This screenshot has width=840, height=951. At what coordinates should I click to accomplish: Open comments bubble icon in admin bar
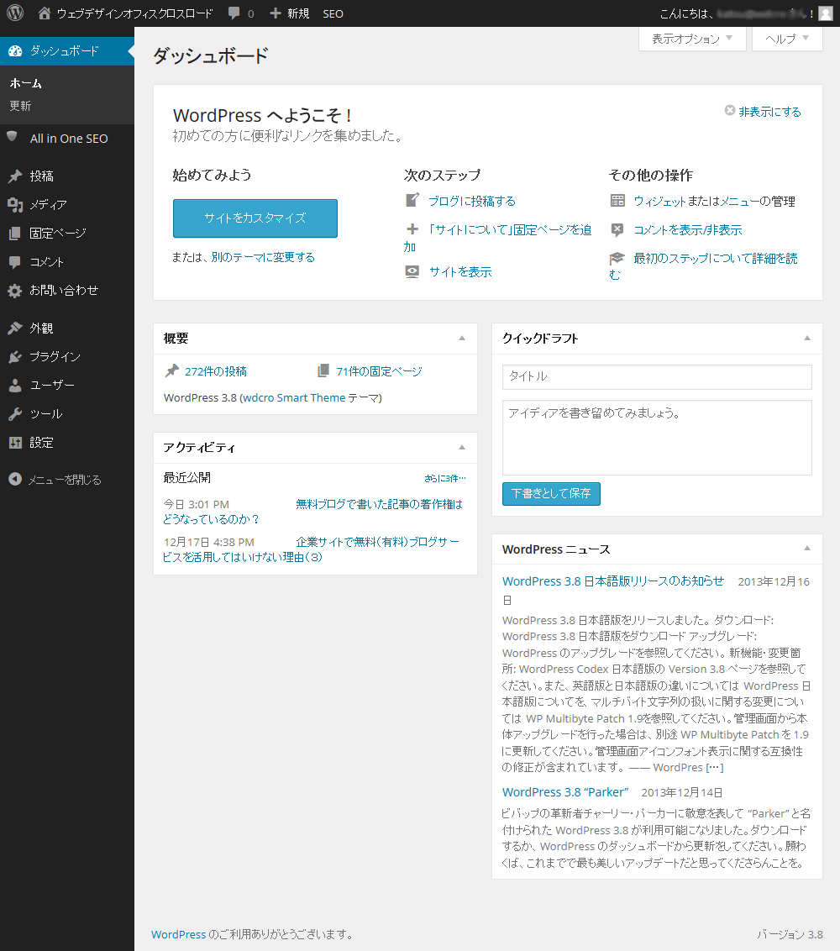click(x=234, y=13)
